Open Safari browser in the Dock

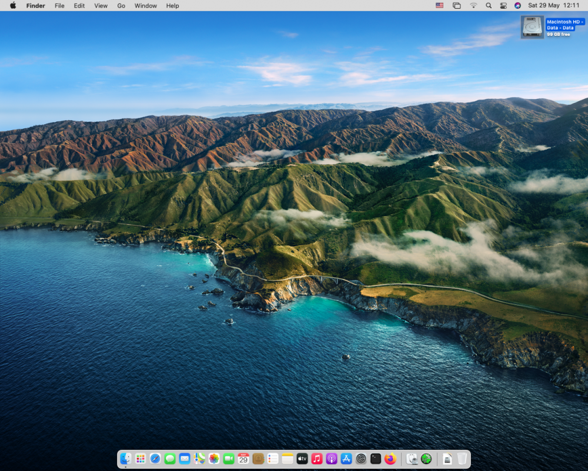pos(155,459)
